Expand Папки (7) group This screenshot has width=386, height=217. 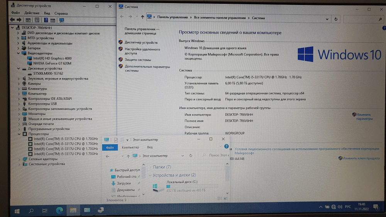tap(150, 167)
